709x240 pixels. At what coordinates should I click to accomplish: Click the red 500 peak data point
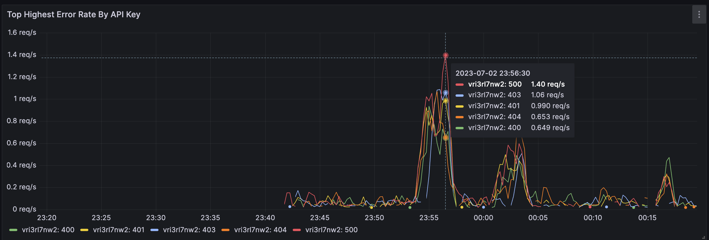(446, 55)
